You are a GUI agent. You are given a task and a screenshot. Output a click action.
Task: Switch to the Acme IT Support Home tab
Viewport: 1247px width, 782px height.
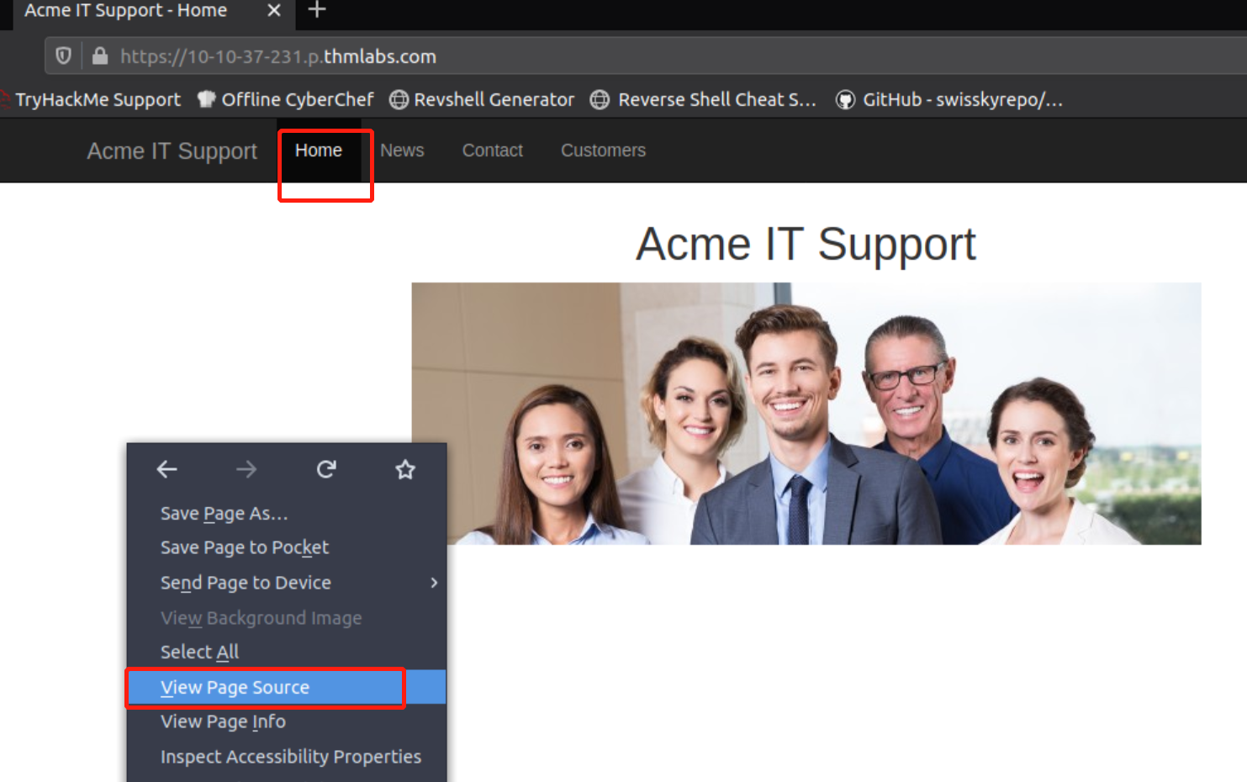pyautogui.click(x=126, y=12)
